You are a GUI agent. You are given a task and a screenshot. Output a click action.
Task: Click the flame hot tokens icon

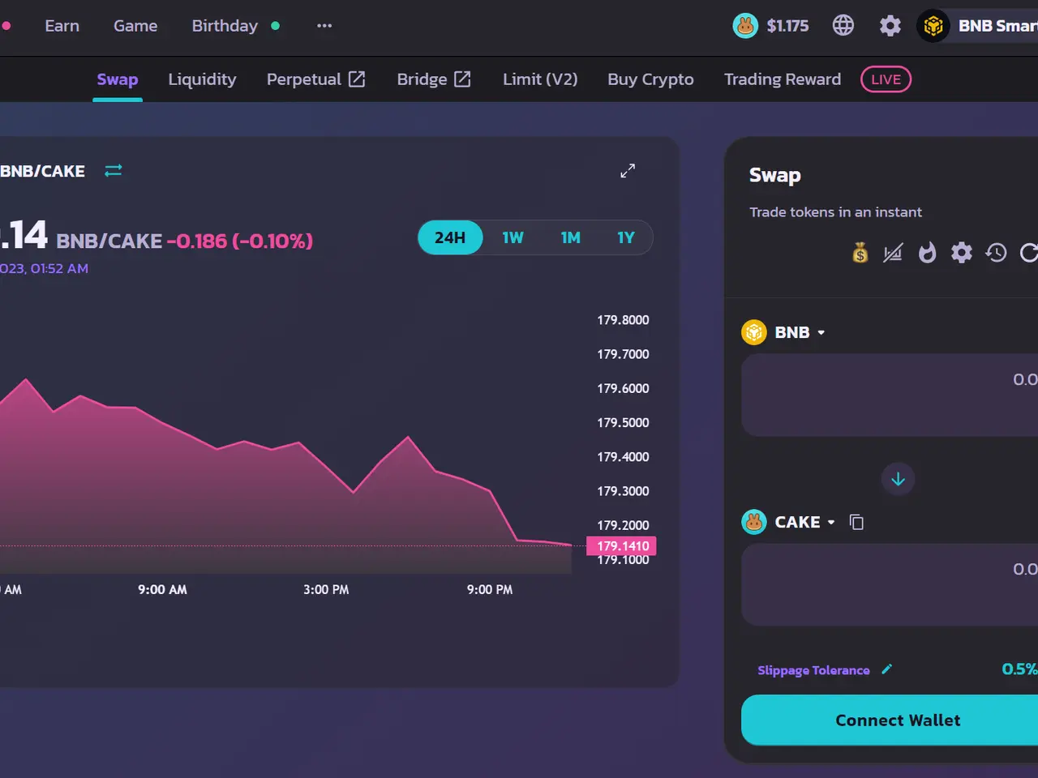pos(927,254)
